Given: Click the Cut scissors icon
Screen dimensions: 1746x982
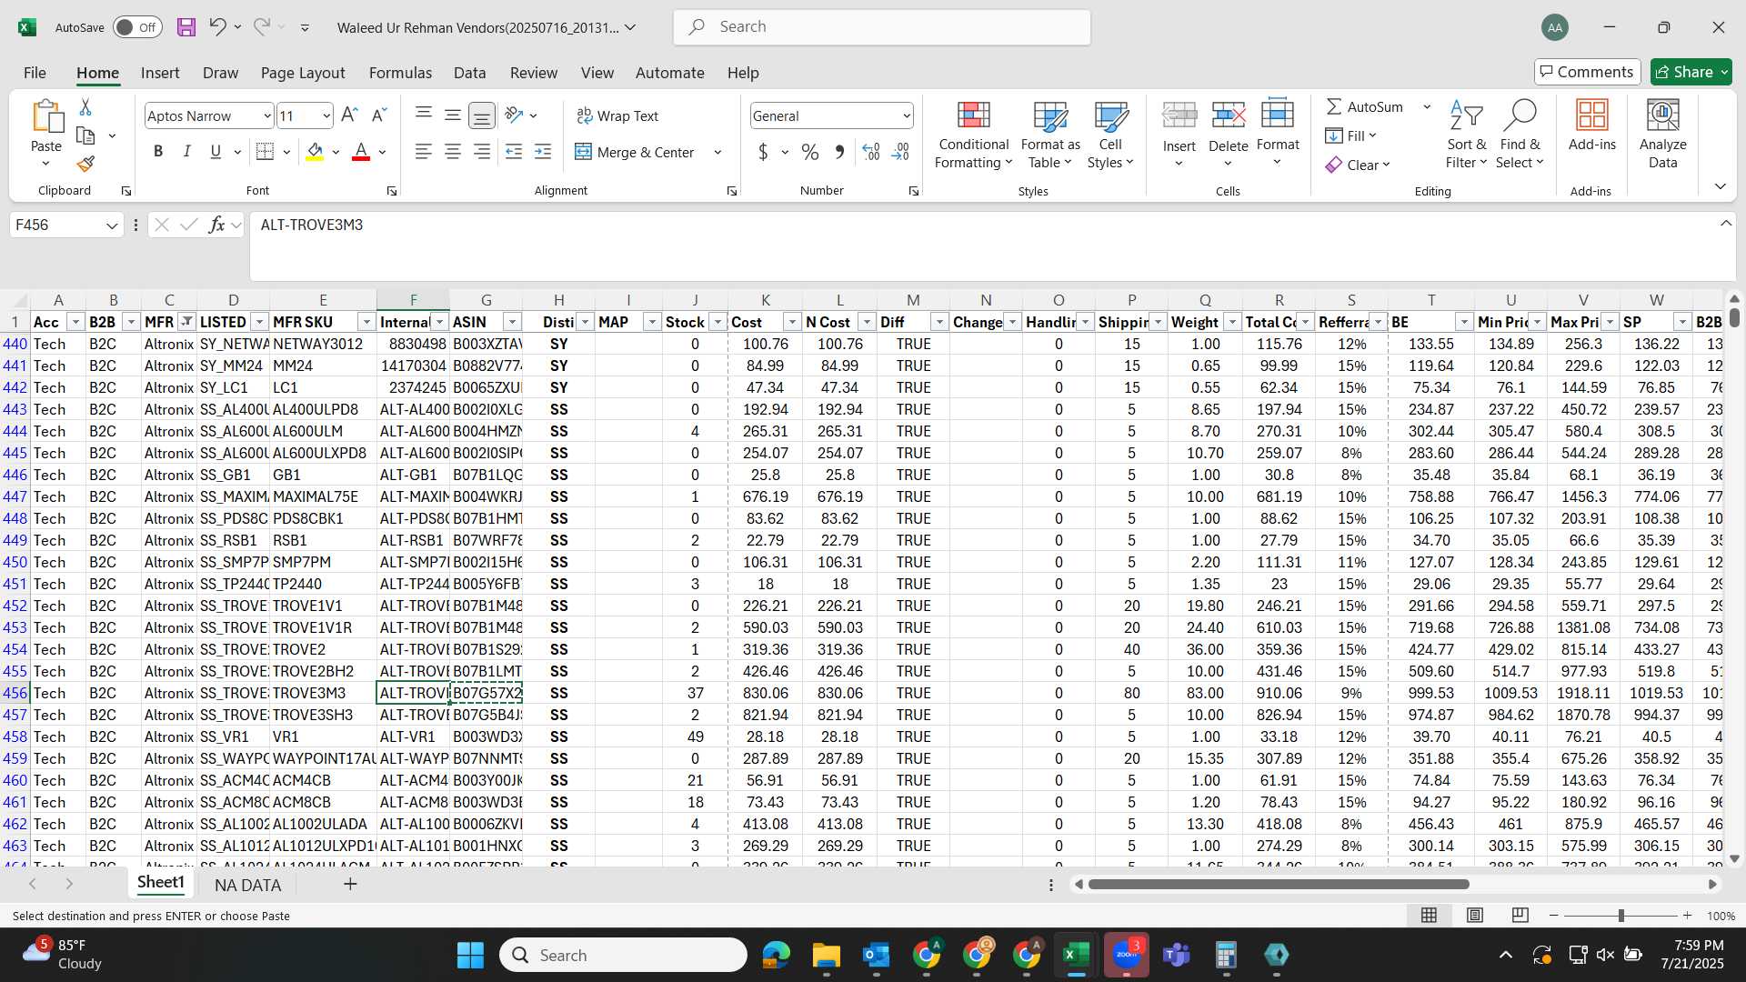Looking at the screenshot, I should coord(85,107).
